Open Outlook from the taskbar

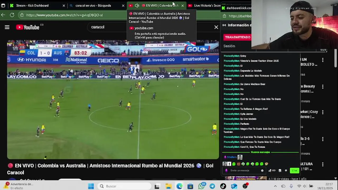234,186
